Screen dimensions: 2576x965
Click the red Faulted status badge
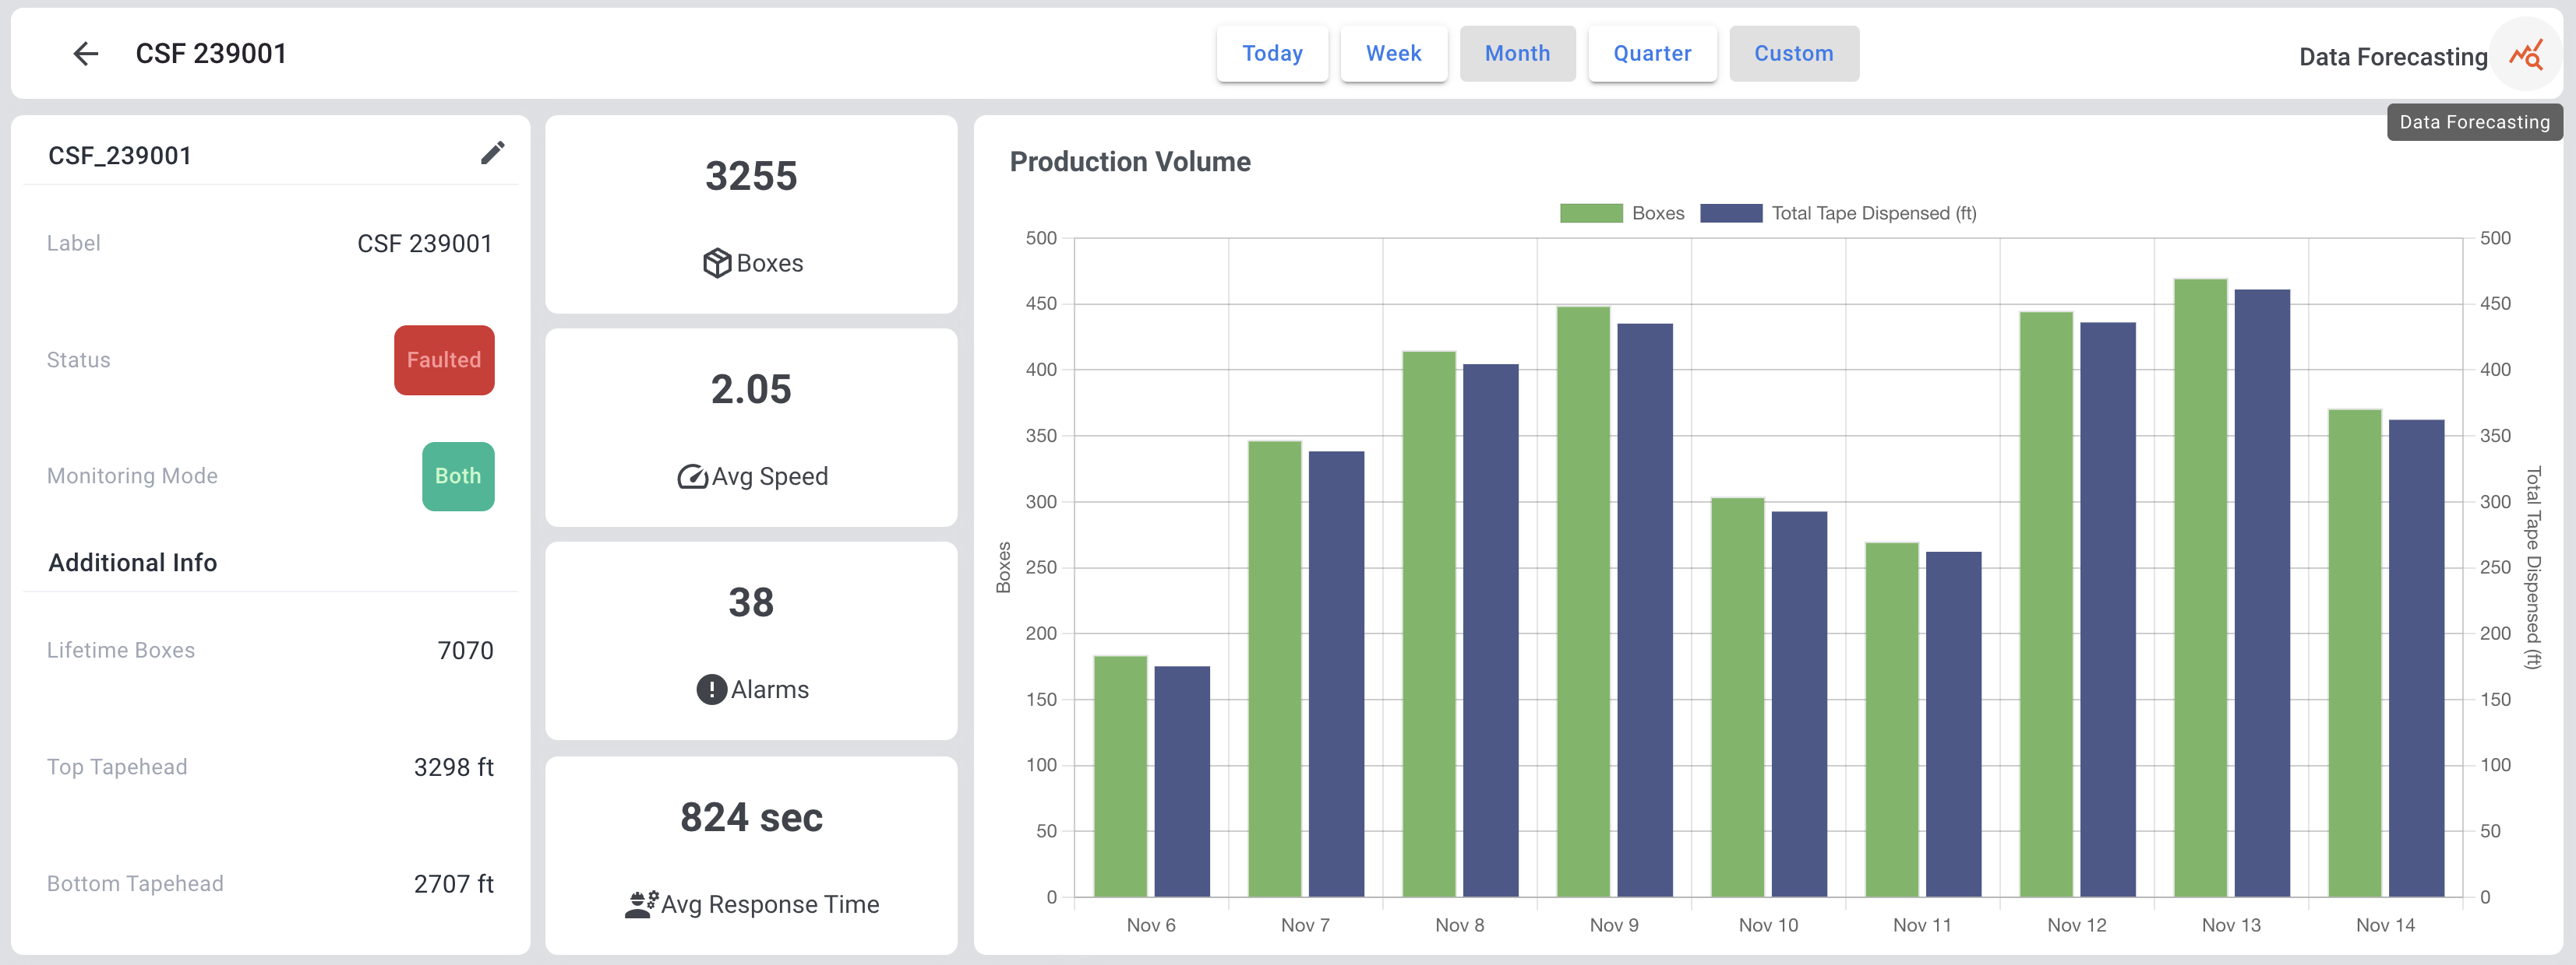(x=444, y=360)
